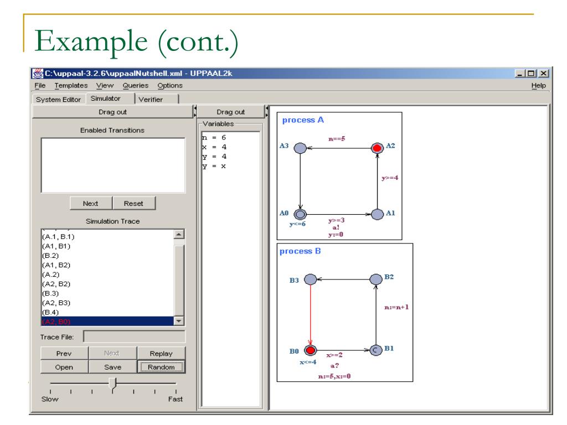The height and width of the screenshot is (425, 567).
Task: Open the View menu
Action: point(105,86)
